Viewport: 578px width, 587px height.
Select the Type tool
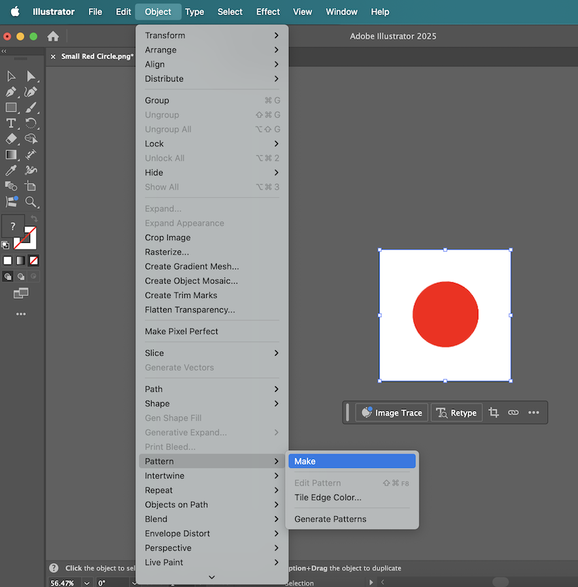[11, 123]
